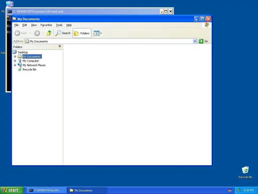Minimize the cmd.exe window
Screen dimensions: 258x194
(x=162, y=11)
